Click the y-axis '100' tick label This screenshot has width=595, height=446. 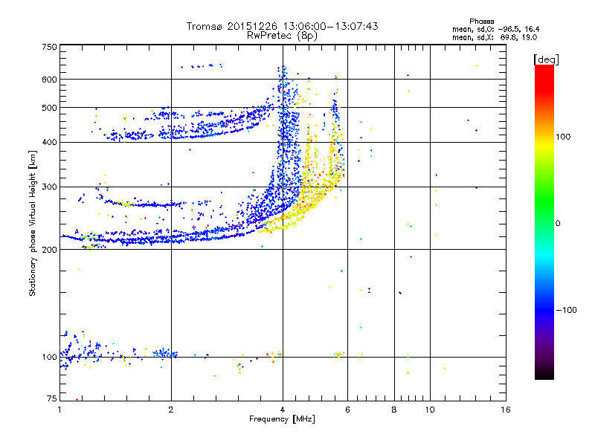(49, 358)
